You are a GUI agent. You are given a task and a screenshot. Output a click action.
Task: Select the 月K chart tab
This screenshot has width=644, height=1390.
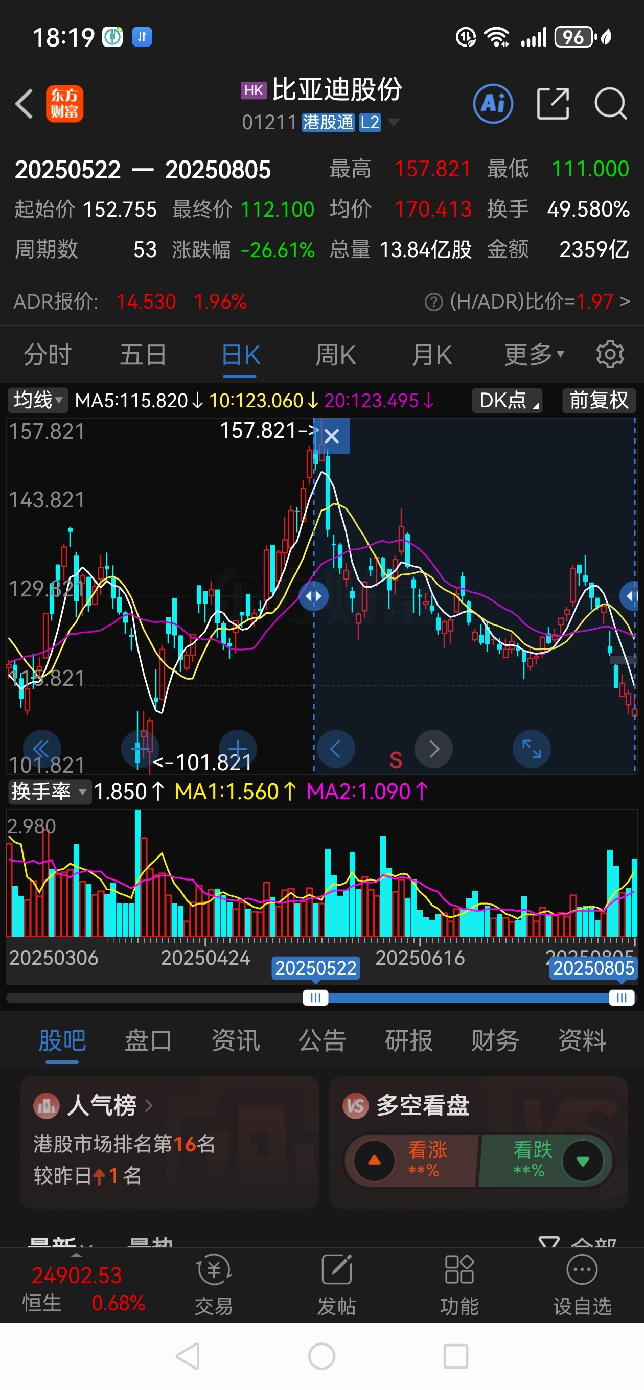[431, 355]
